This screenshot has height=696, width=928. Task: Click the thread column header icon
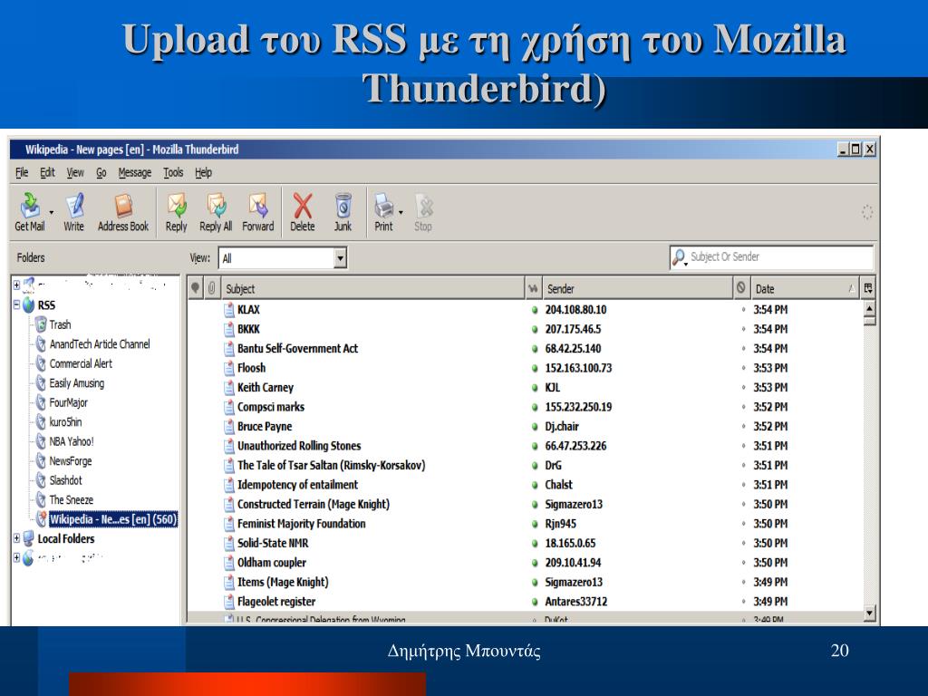coord(196,289)
